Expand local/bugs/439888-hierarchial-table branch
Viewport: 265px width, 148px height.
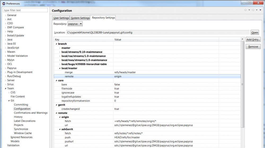click(60, 64)
